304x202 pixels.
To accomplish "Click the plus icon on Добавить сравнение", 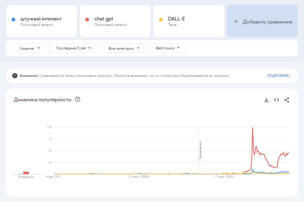I will [x=235, y=21].
